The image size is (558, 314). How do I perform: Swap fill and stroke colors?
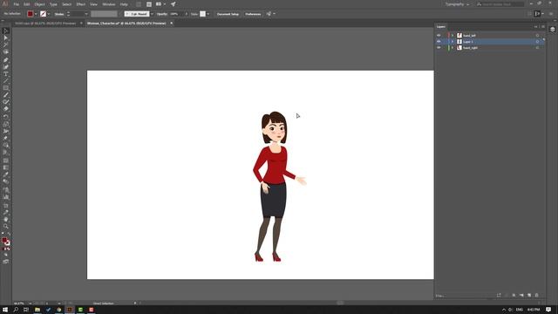tap(9, 235)
